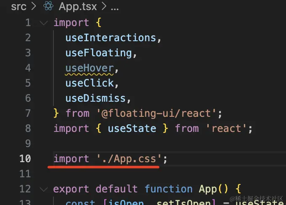Click the chevron after App.tsx breadcrumb

pos(104,6)
